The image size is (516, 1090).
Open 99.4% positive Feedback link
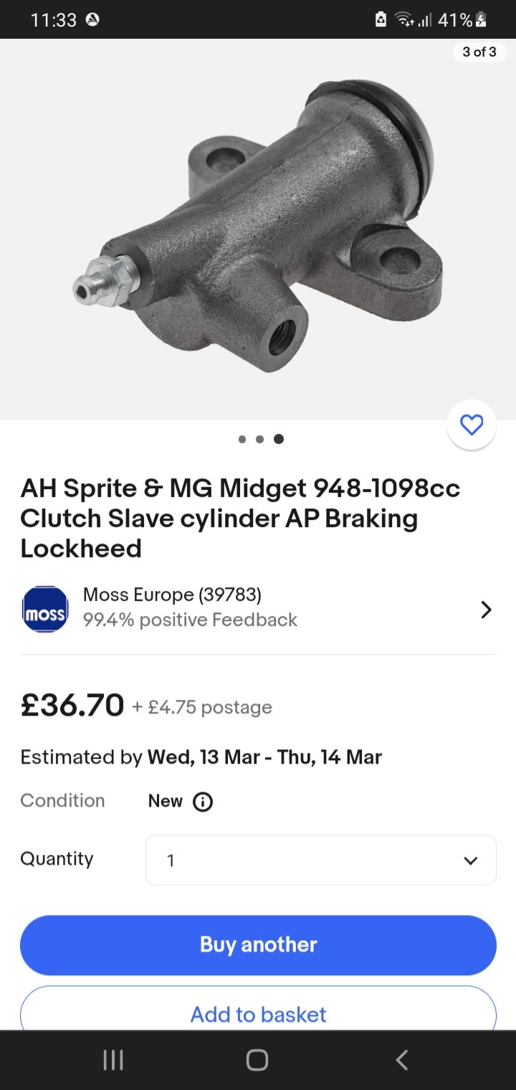pyautogui.click(x=190, y=620)
